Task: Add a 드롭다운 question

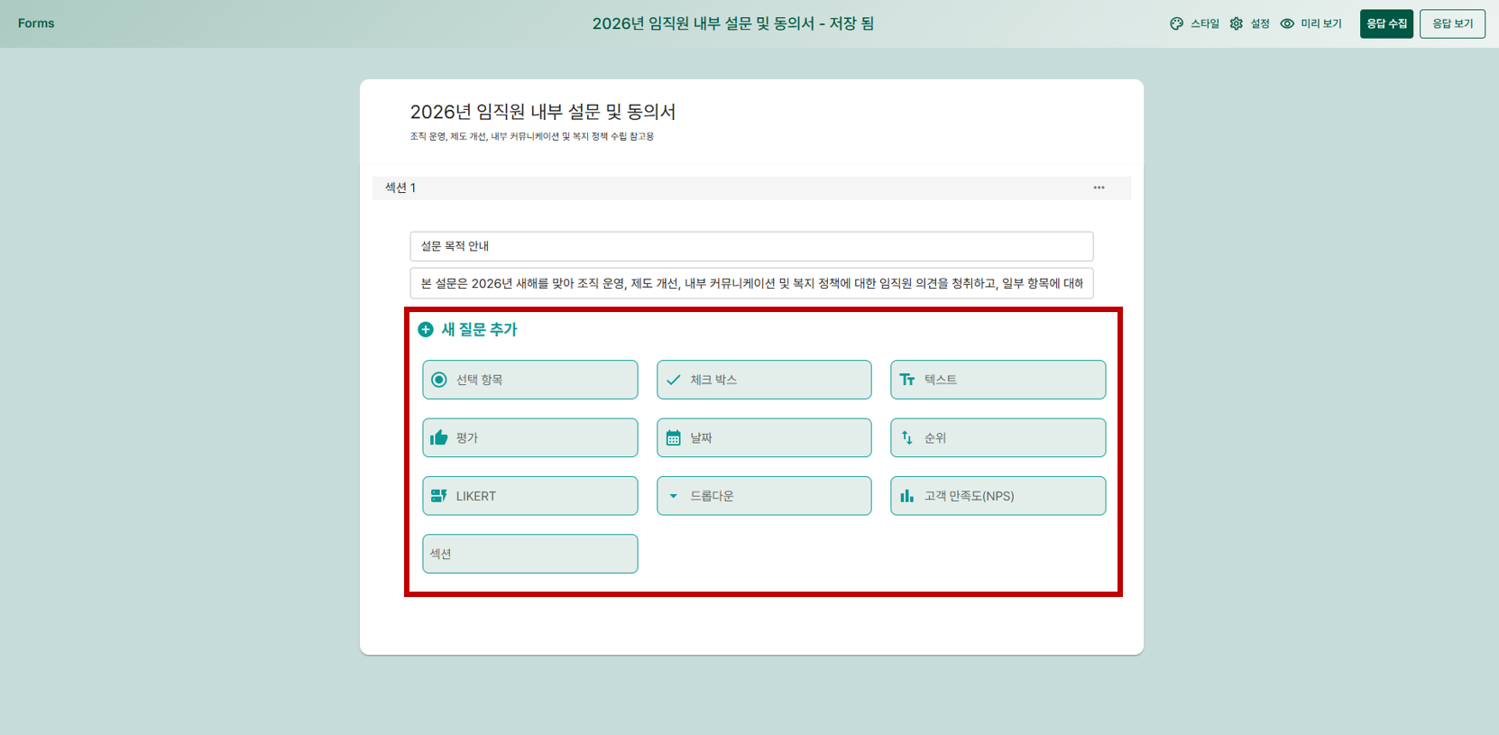Action: (764, 496)
